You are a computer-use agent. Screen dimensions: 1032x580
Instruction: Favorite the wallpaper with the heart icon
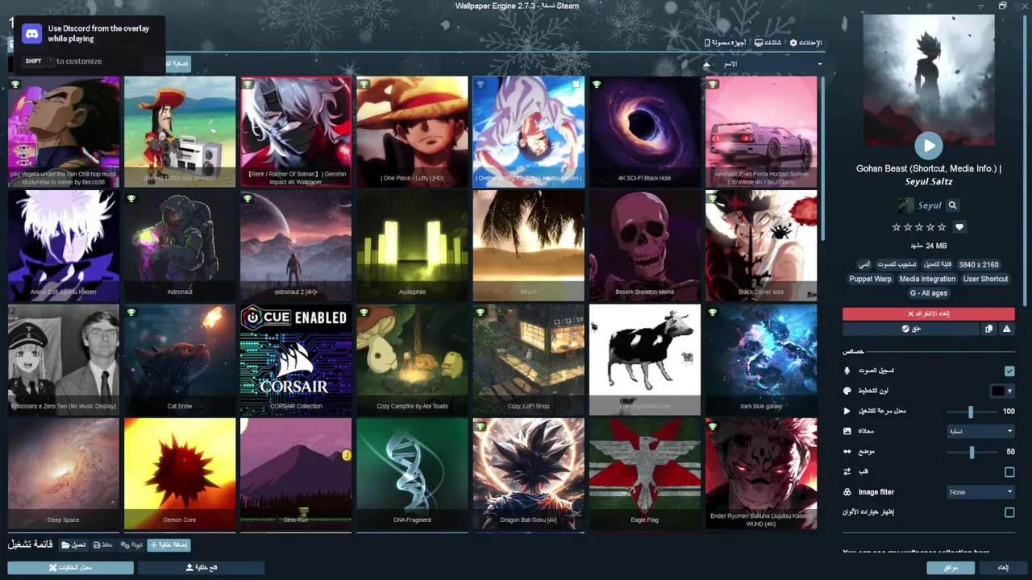[959, 227]
